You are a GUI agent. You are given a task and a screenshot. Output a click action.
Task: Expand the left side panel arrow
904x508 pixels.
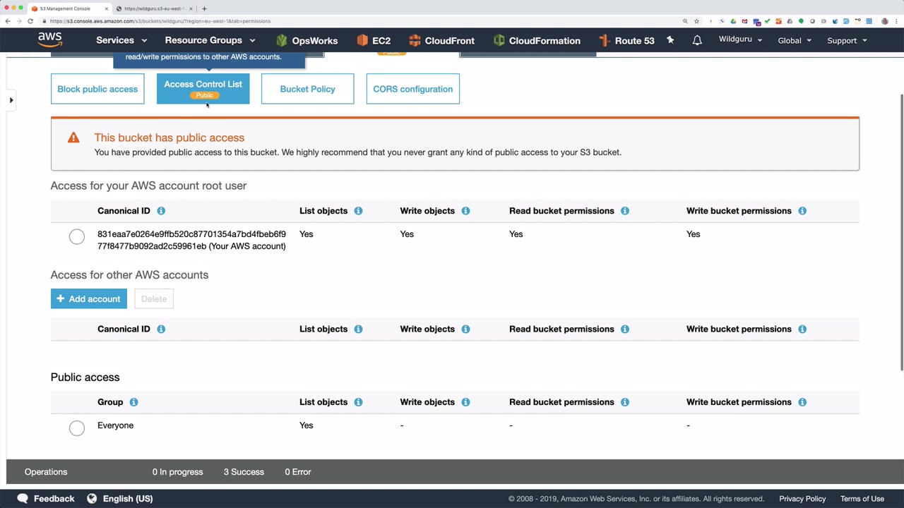pos(11,100)
